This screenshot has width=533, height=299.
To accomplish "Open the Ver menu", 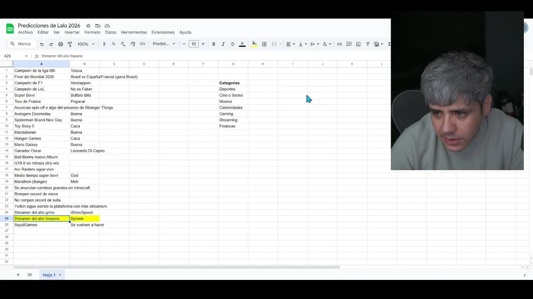I will click(x=57, y=32).
